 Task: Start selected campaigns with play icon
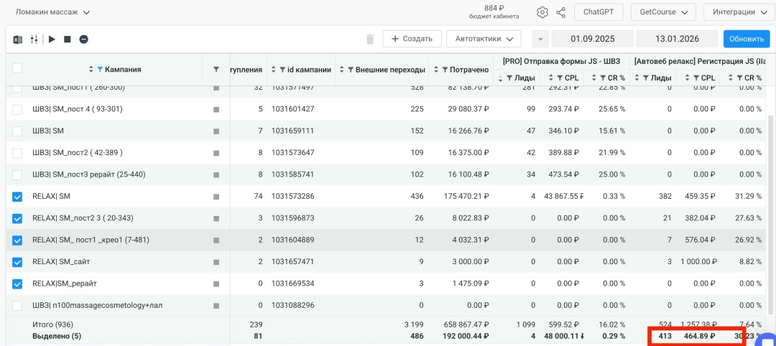coord(52,39)
